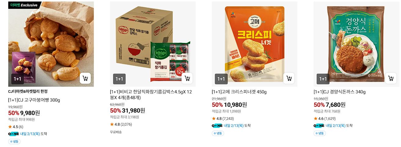Click 1+1 badge on 고구마붕어빵 image
401x147 pixels.
pyautogui.click(x=17, y=79)
